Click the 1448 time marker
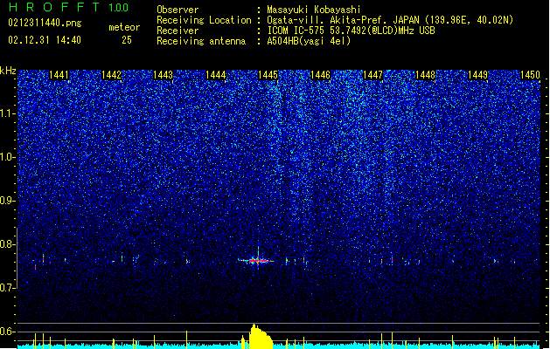The height and width of the screenshot is (349, 550). [425, 75]
